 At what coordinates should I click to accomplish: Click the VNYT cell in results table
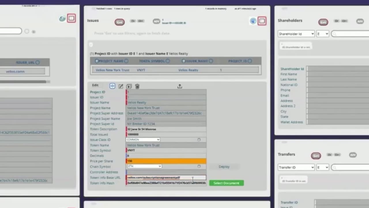141,70
